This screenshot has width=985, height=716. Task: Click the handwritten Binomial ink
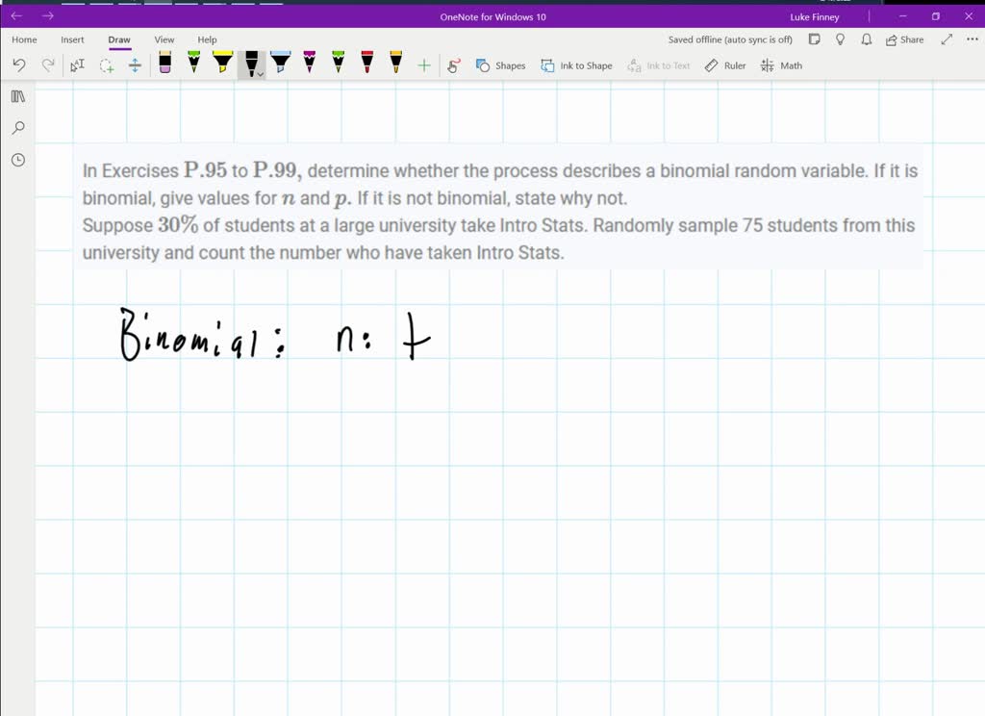(201, 335)
